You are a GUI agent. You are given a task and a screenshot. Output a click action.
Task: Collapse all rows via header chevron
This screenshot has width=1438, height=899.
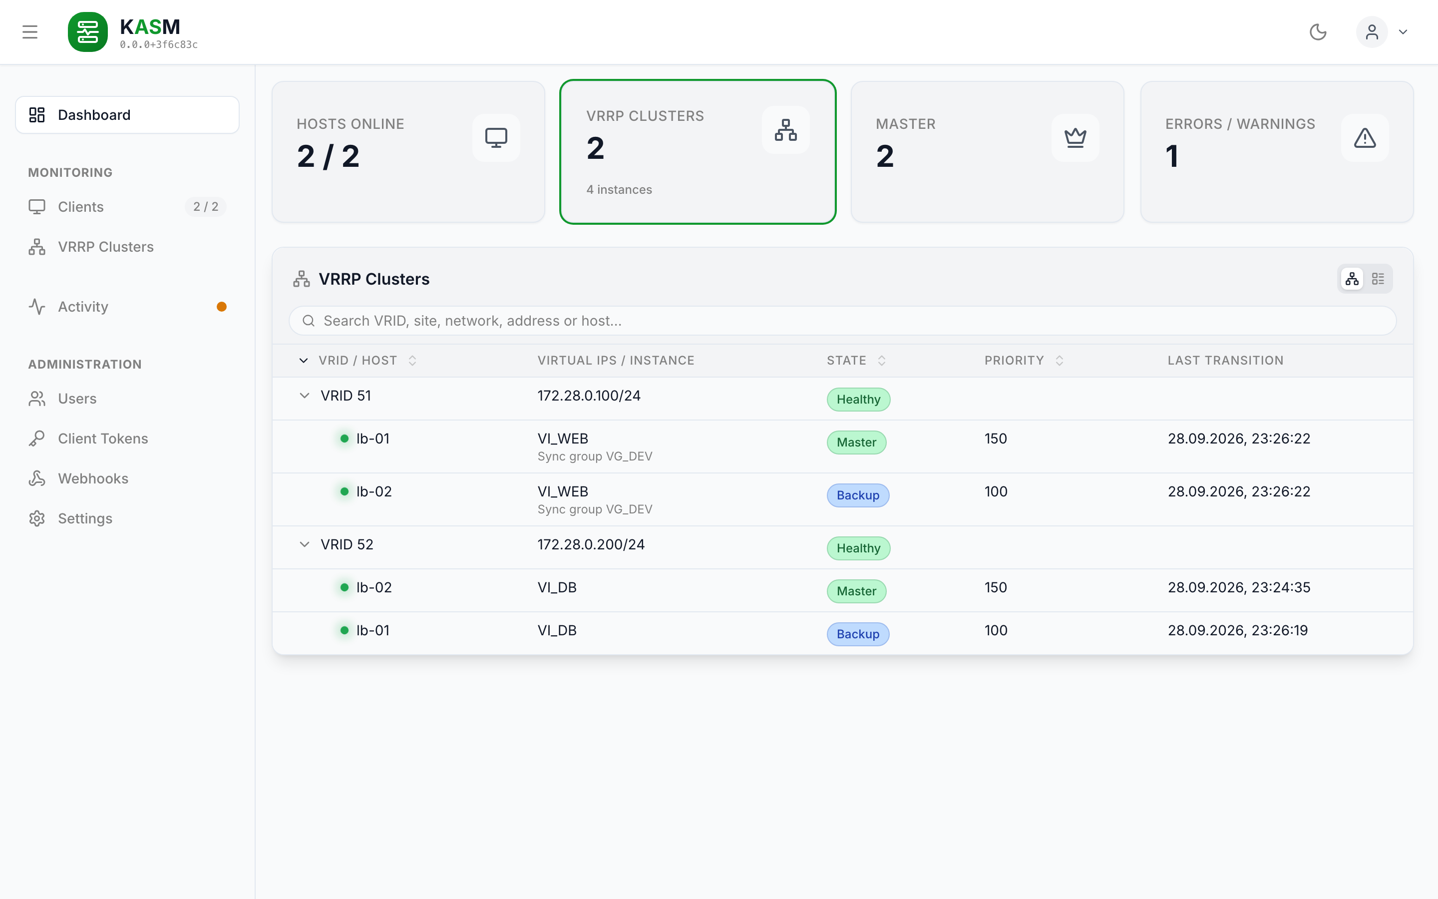(x=304, y=361)
